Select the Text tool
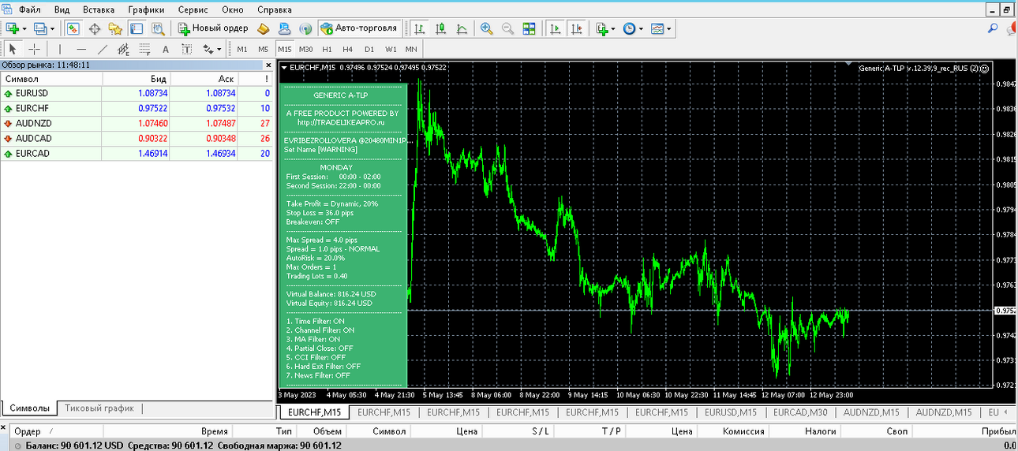Screen dimensions: 1018x451 coord(166,49)
